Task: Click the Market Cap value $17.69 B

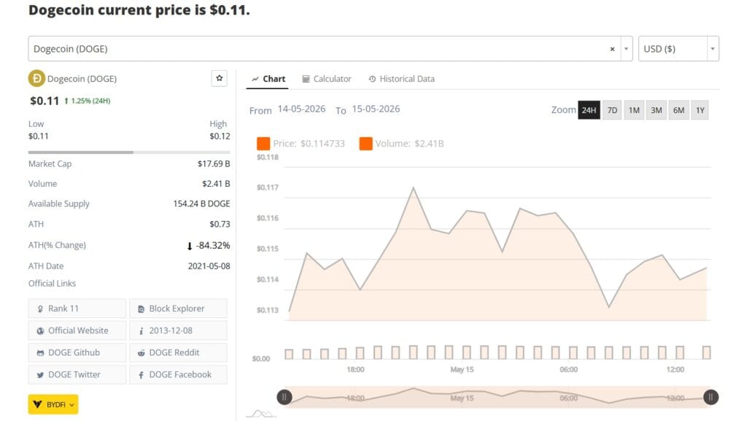Action: (x=214, y=164)
